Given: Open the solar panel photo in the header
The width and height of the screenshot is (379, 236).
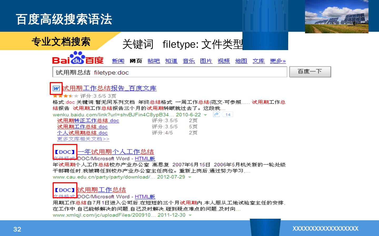Looking at the screenshot, I should [x=336, y=17].
